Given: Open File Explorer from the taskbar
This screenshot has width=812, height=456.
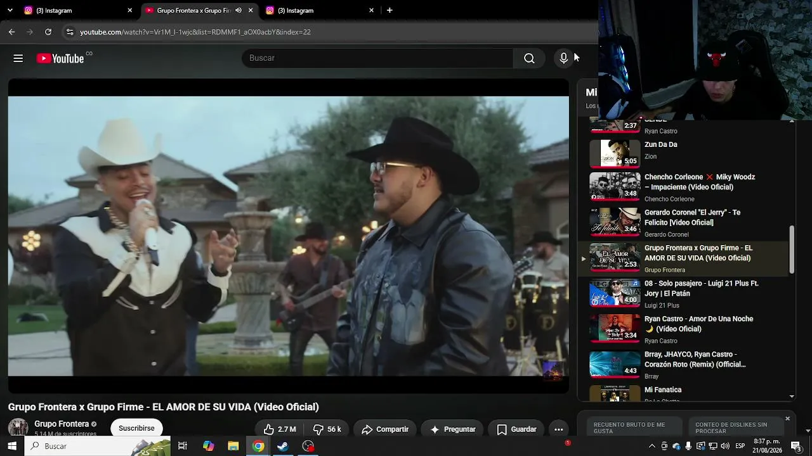Looking at the screenshot, I should pos(233,446).
